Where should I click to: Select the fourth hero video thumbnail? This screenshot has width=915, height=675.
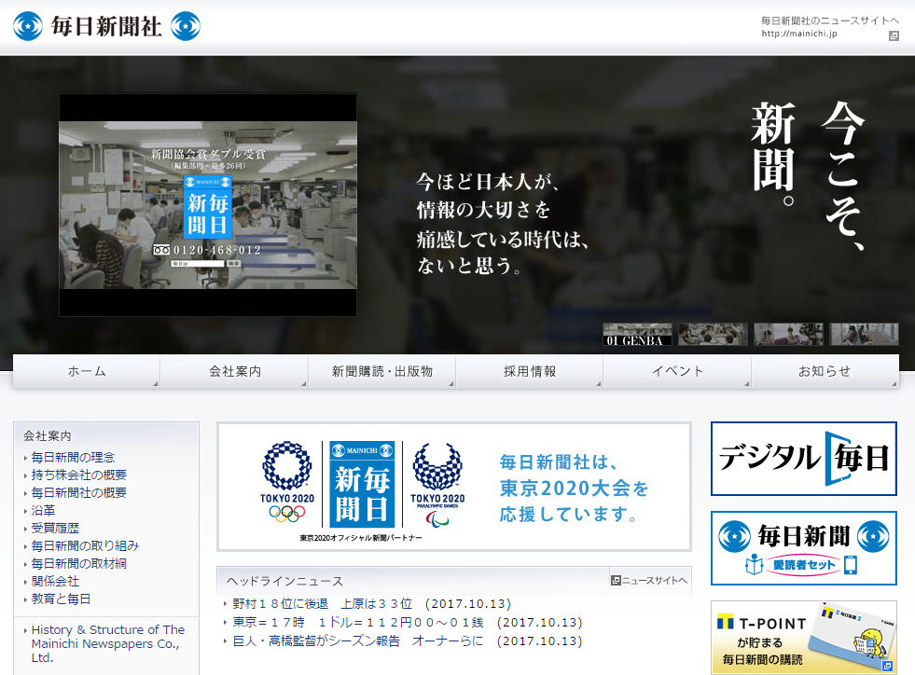point(865,335)
